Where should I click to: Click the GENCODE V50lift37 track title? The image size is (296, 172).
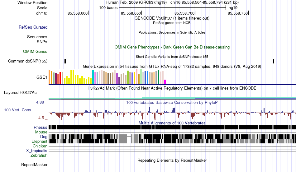point(172,18)
